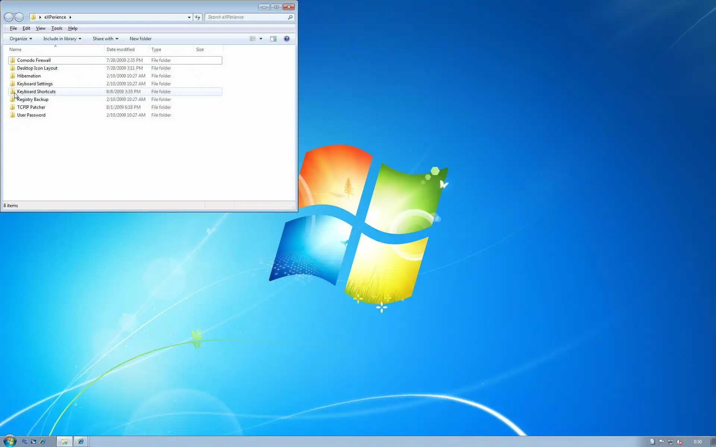Open the view options dropdown arrow
Image resolution: width=716 pixels, height=447 pixels.
pyautogui.click(x=261, y=39)
